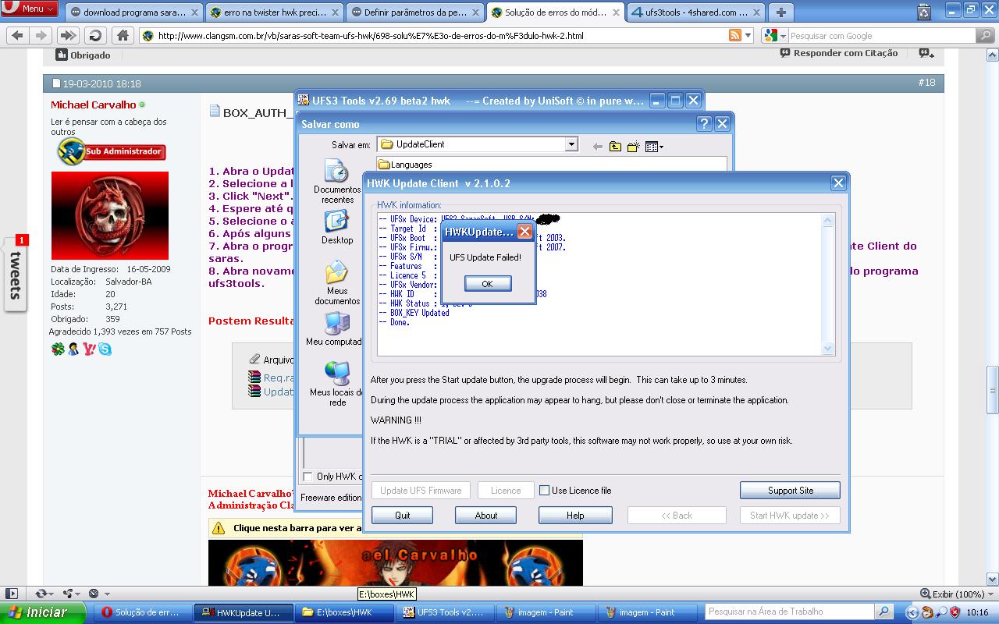Image resolution: width=999 pixels, height=624 pixels.
Task: Select Desktop in the places bar
Action: (x=337, y=228)
